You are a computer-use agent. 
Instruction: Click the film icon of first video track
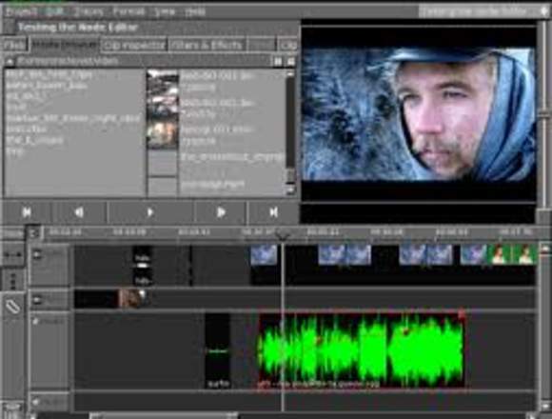pos(37,254)
